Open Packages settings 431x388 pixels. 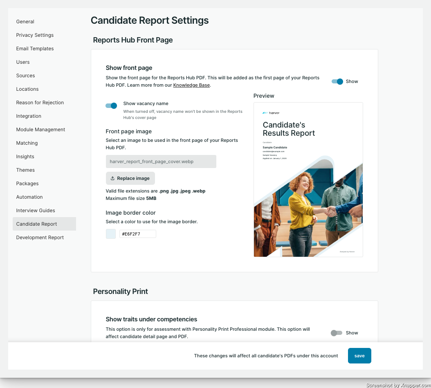(x=27, y=183)
